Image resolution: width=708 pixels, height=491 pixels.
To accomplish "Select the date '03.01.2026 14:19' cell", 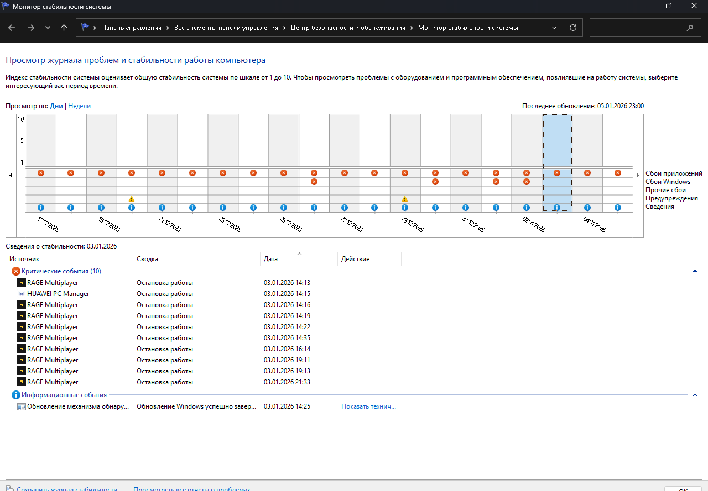I will (287, 316).
